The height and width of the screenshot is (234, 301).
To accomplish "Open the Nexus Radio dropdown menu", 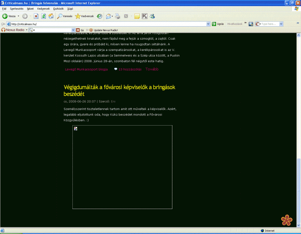I will point(27,30).
